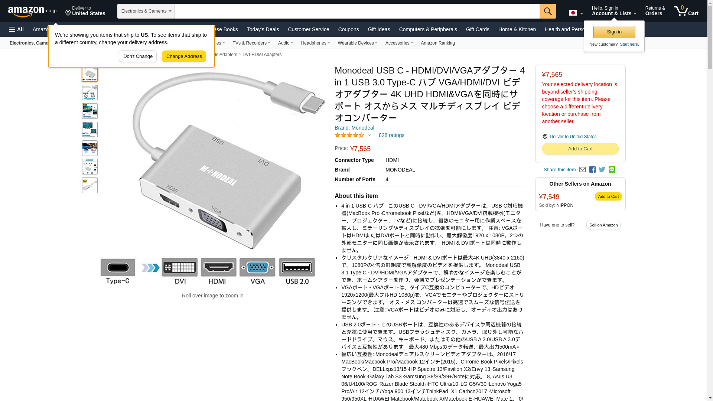713x401 pixels.
Task: Open Today's Deals in navigation bar
Action: (263, 29)
